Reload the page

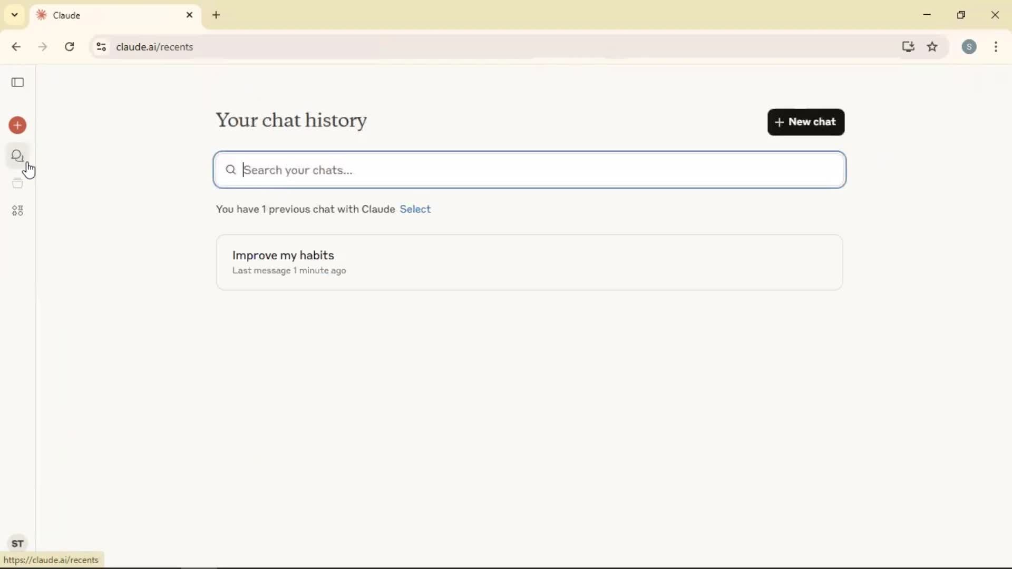point(70,47)
